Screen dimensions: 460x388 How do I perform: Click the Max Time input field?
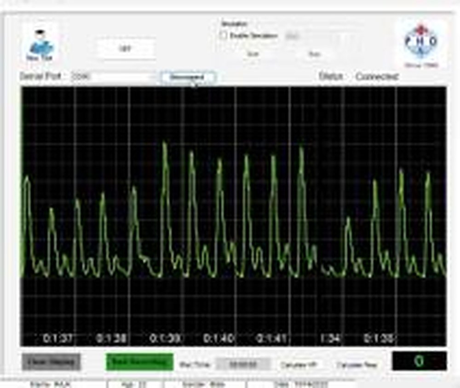pyautogui.click(x=243, y=365)
